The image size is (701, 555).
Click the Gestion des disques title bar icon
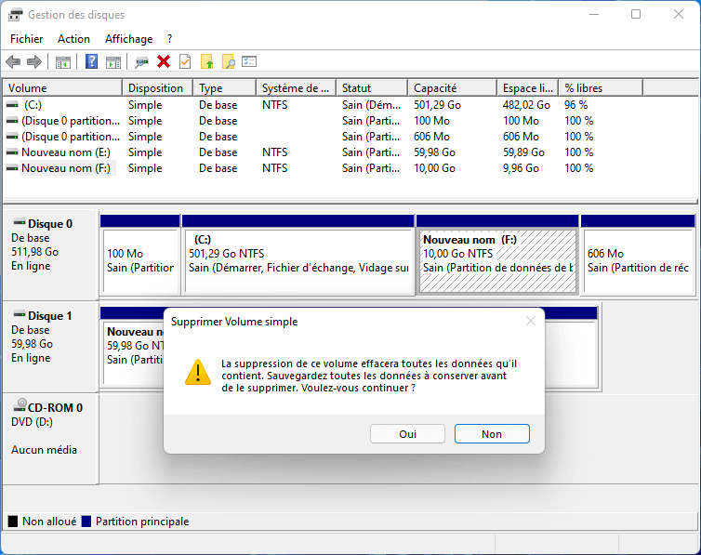coord(15,14)
